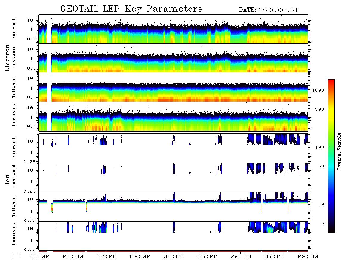Click the Ion Duskward row label

[x=14, y=176]
